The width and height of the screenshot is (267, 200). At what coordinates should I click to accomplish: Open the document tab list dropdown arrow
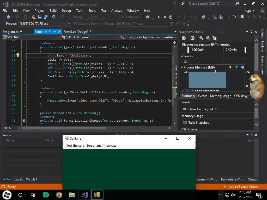pyautogui.click(x=175, y=32)
